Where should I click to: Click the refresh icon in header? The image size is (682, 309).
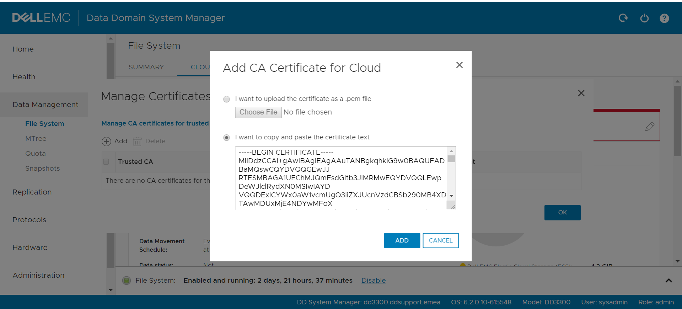tap(623, 18)
